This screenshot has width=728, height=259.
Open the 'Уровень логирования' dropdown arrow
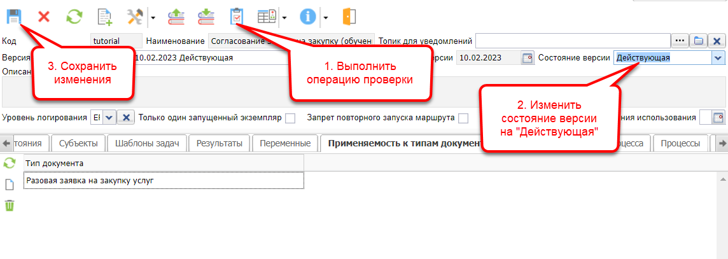click(x=109, y=118)
